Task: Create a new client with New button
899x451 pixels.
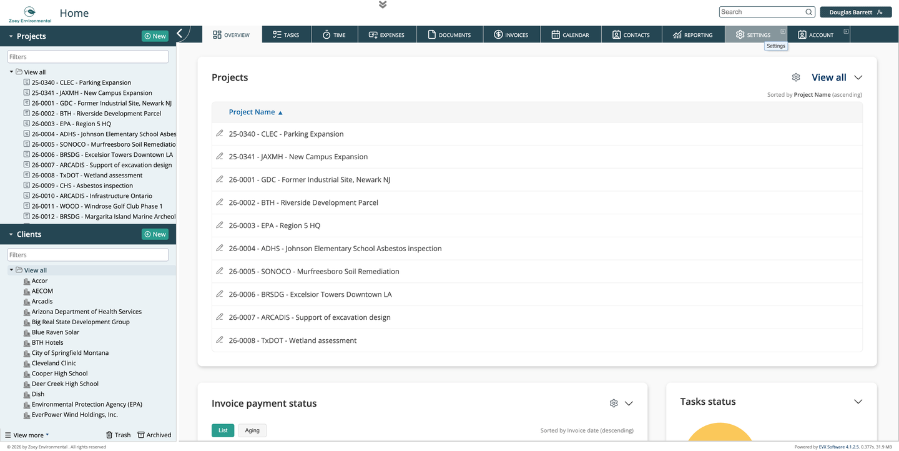Action: [155, 234]
